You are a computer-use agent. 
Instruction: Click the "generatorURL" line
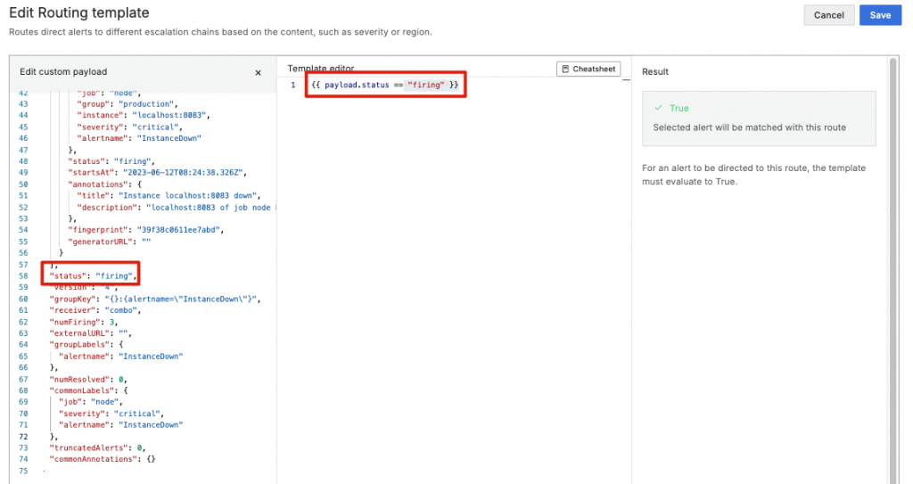click(109, 242)
